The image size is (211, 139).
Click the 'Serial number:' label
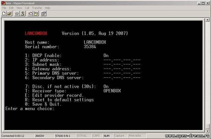42,47
